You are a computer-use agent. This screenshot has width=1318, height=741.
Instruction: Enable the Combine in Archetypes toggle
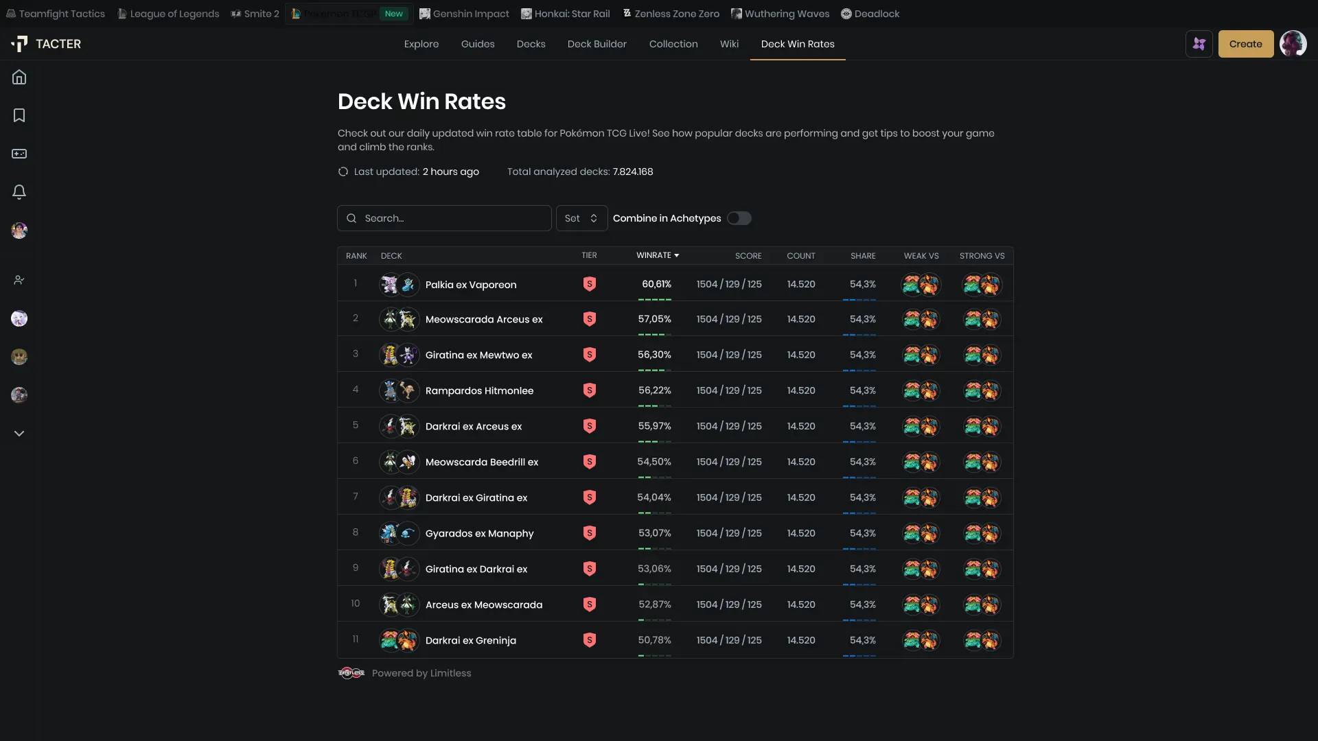(x=739, y=218)
